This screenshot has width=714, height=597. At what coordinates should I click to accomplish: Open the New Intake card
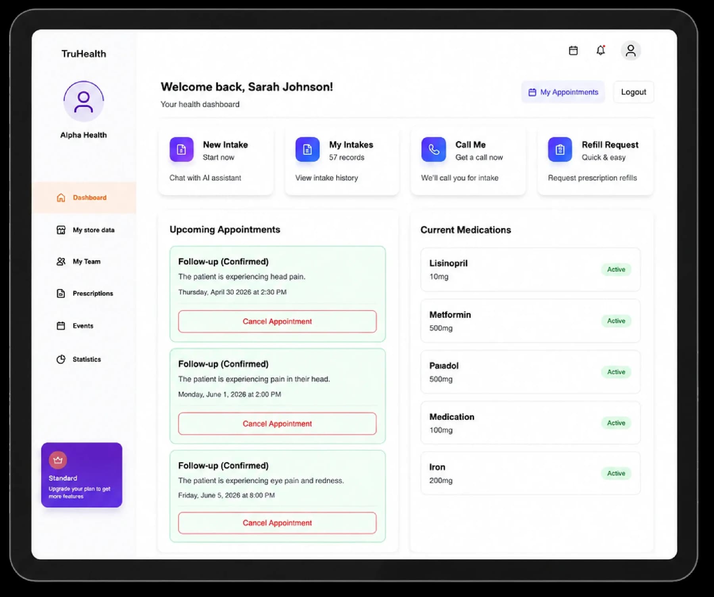tap(216, 161)
